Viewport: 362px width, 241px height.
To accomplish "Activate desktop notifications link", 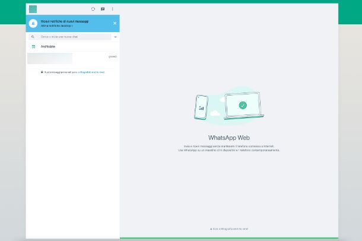I will pyautogui.click(x=56, y=26).
